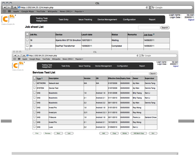Tick checkbox for Musicholic version 1.6 row
Screen dimensions: 195x156
point(35,92)
